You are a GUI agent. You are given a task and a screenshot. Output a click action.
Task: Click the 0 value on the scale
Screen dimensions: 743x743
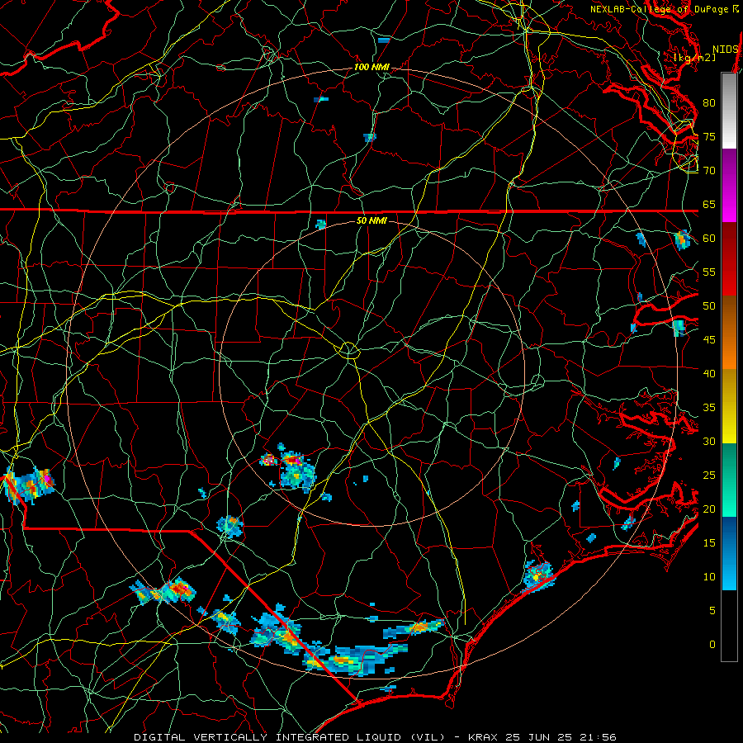pyautogui.click(x=712, y=644)
